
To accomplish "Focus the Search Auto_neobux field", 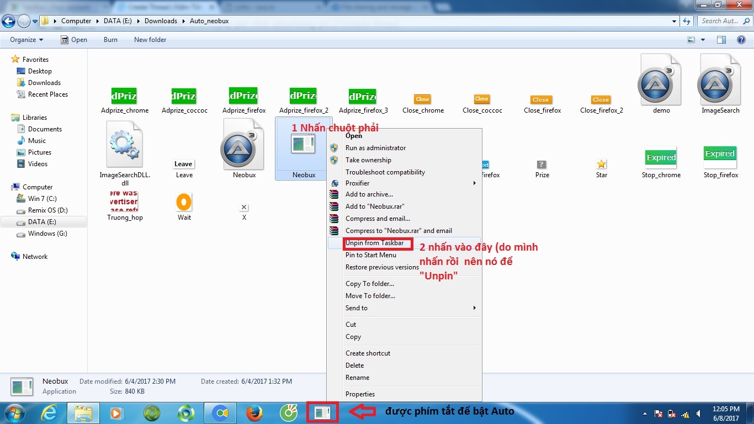I will pyautogui.click(x=724, y=21).
